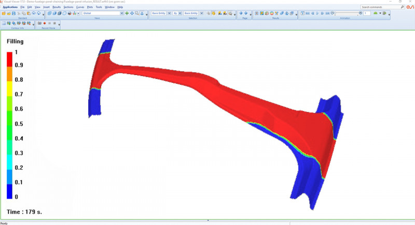Click the search magnifier icon

(x=403, y=7)
